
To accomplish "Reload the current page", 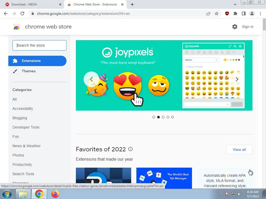I will [22, 13].
